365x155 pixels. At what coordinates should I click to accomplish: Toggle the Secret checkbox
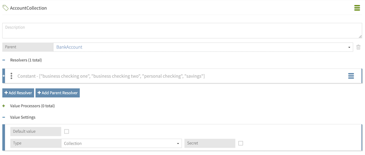click(x=241, y=143)
